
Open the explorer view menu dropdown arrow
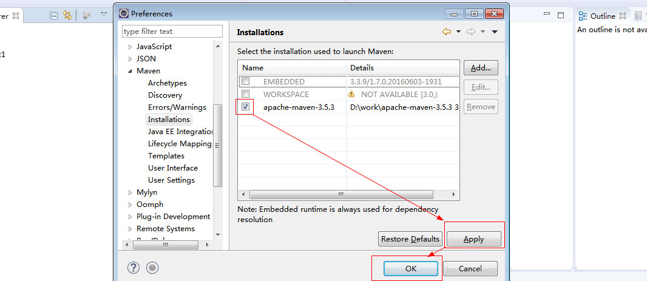point(104,15)
